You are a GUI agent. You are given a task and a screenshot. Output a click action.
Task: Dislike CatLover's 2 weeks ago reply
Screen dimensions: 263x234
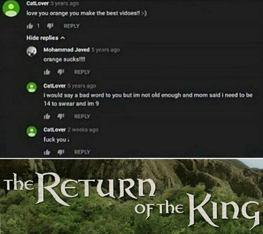point(61,152)
